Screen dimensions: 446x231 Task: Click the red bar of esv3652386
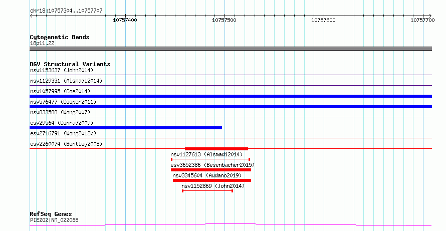pos(211,170)
